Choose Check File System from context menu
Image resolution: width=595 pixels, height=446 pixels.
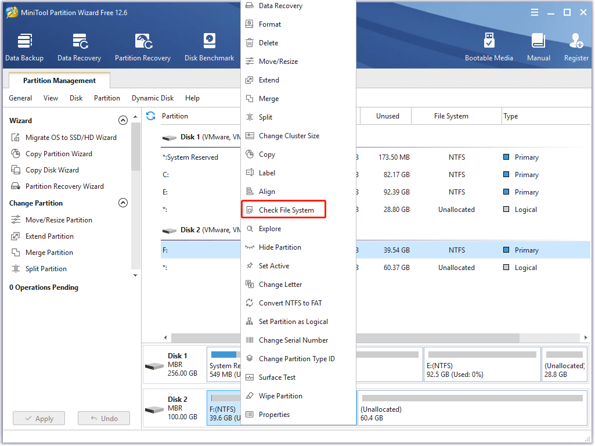[286, 210]
